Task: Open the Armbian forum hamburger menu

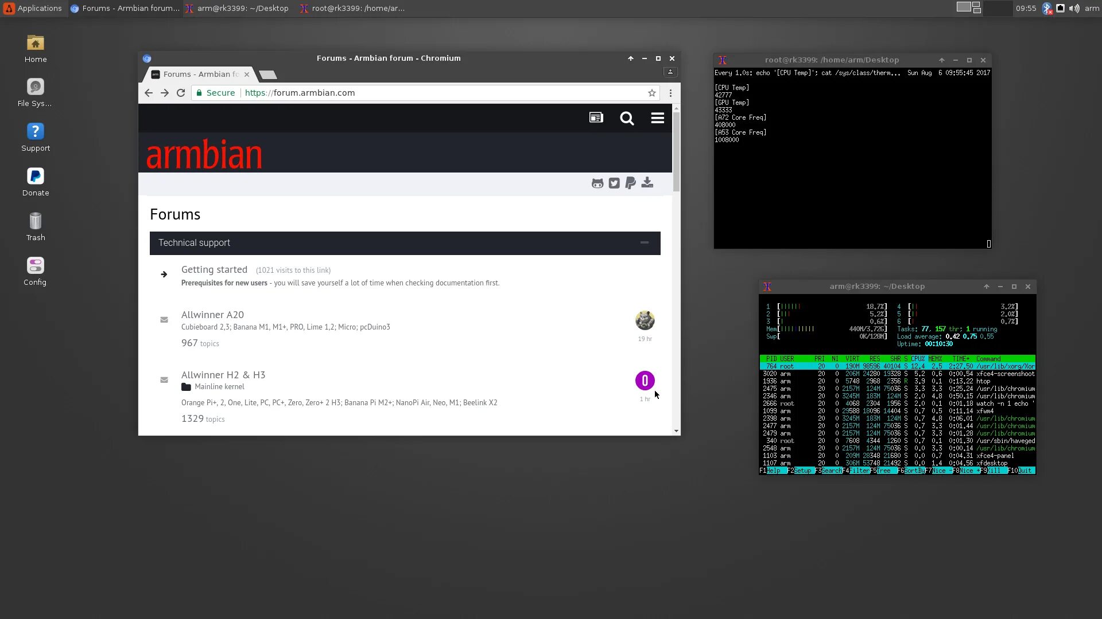Action: [x=657, y=118]
